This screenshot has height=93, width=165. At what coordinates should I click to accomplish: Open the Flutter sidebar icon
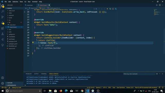tap(3, 40)
